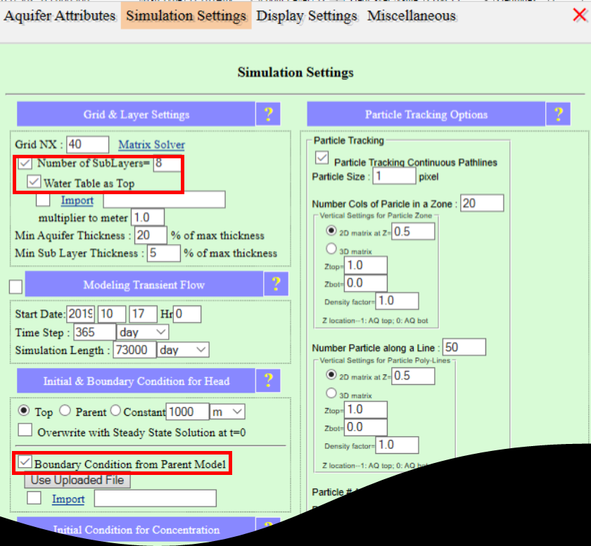Go to the Miscellaneous tab
The image size is (591, 546).
(411, 15)
